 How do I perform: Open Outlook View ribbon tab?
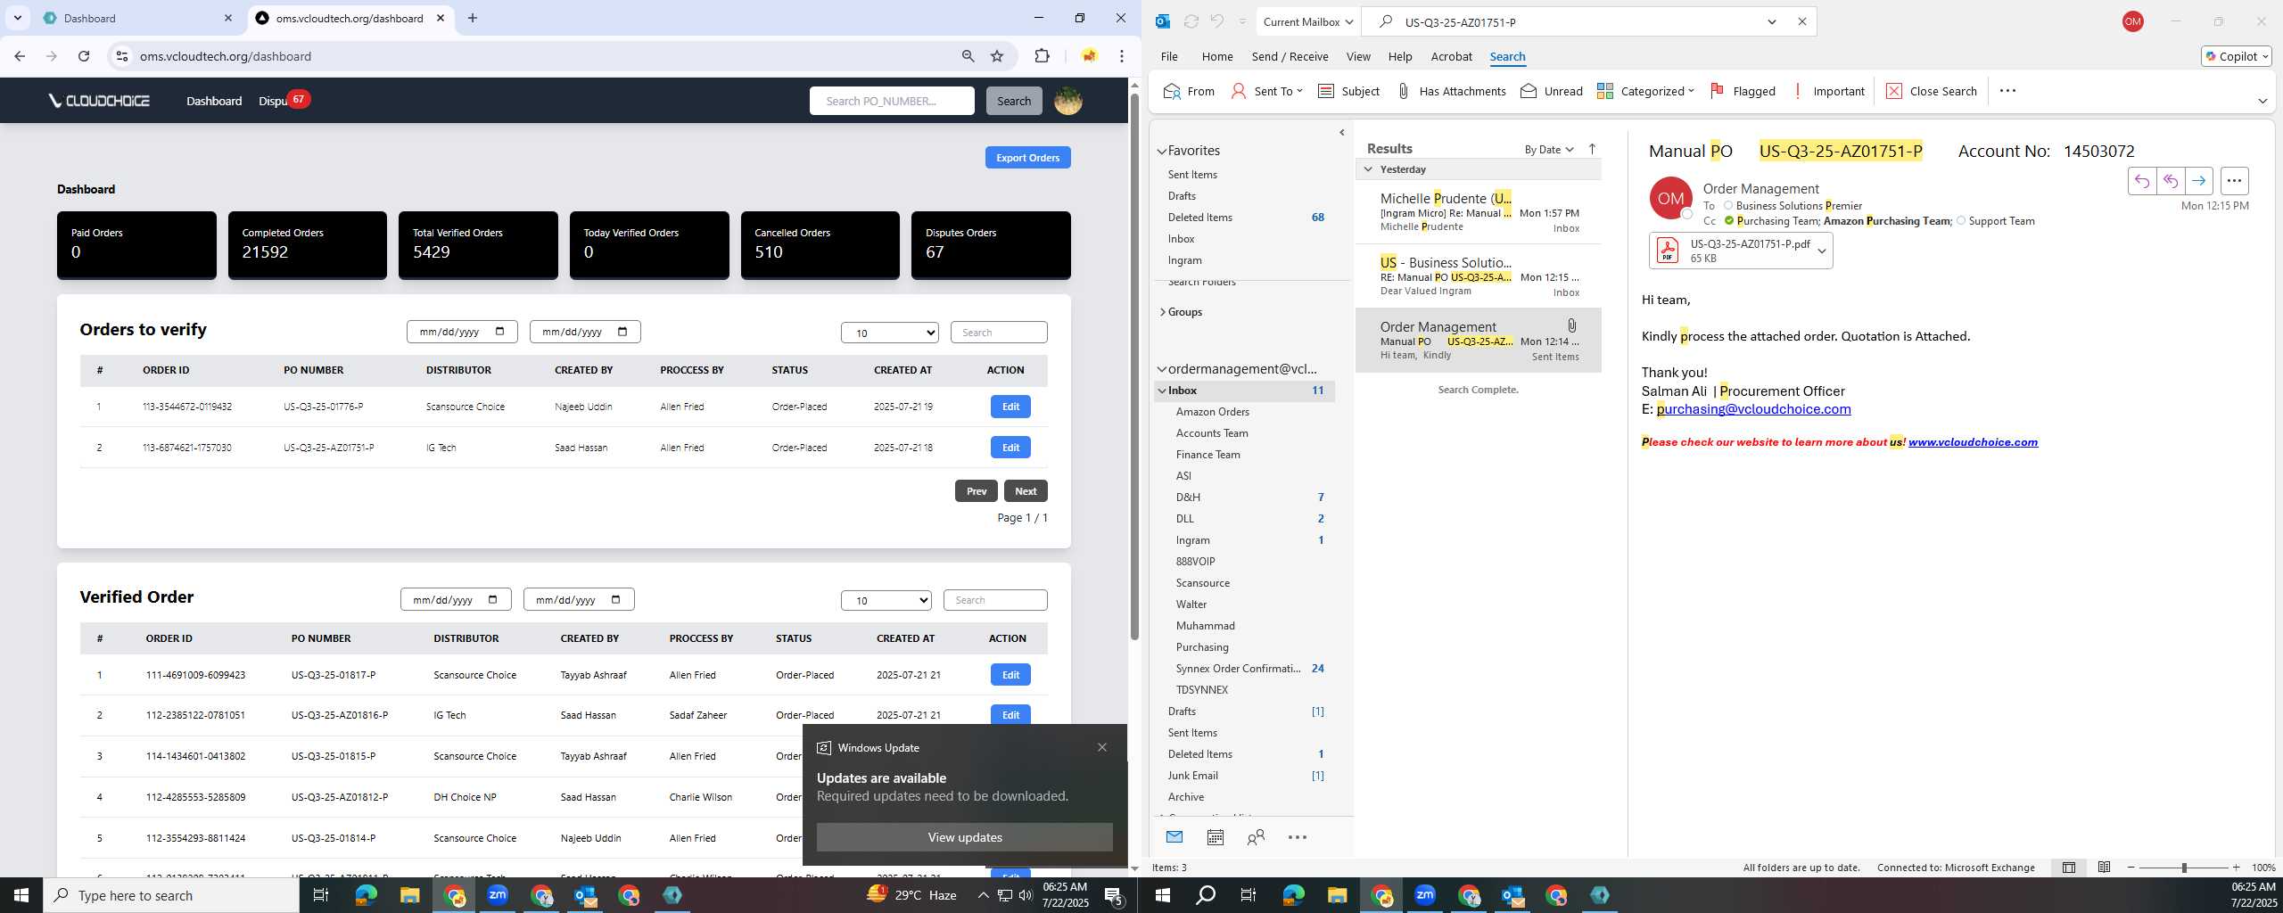click(1358, 56)
